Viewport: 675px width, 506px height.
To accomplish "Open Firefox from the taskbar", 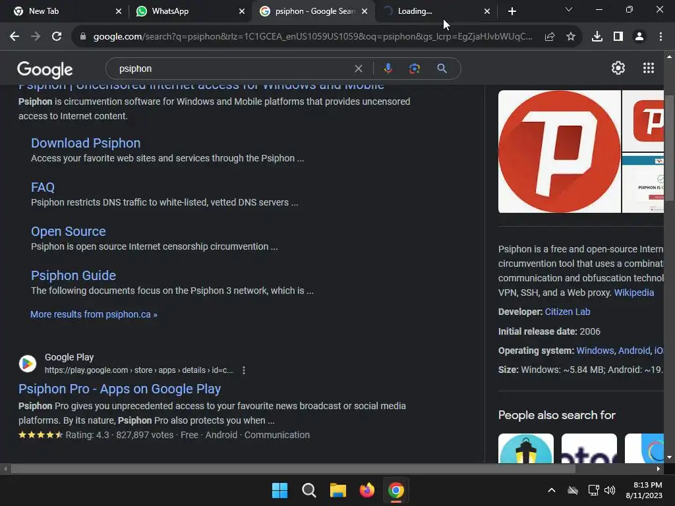I will click(367, 490).
